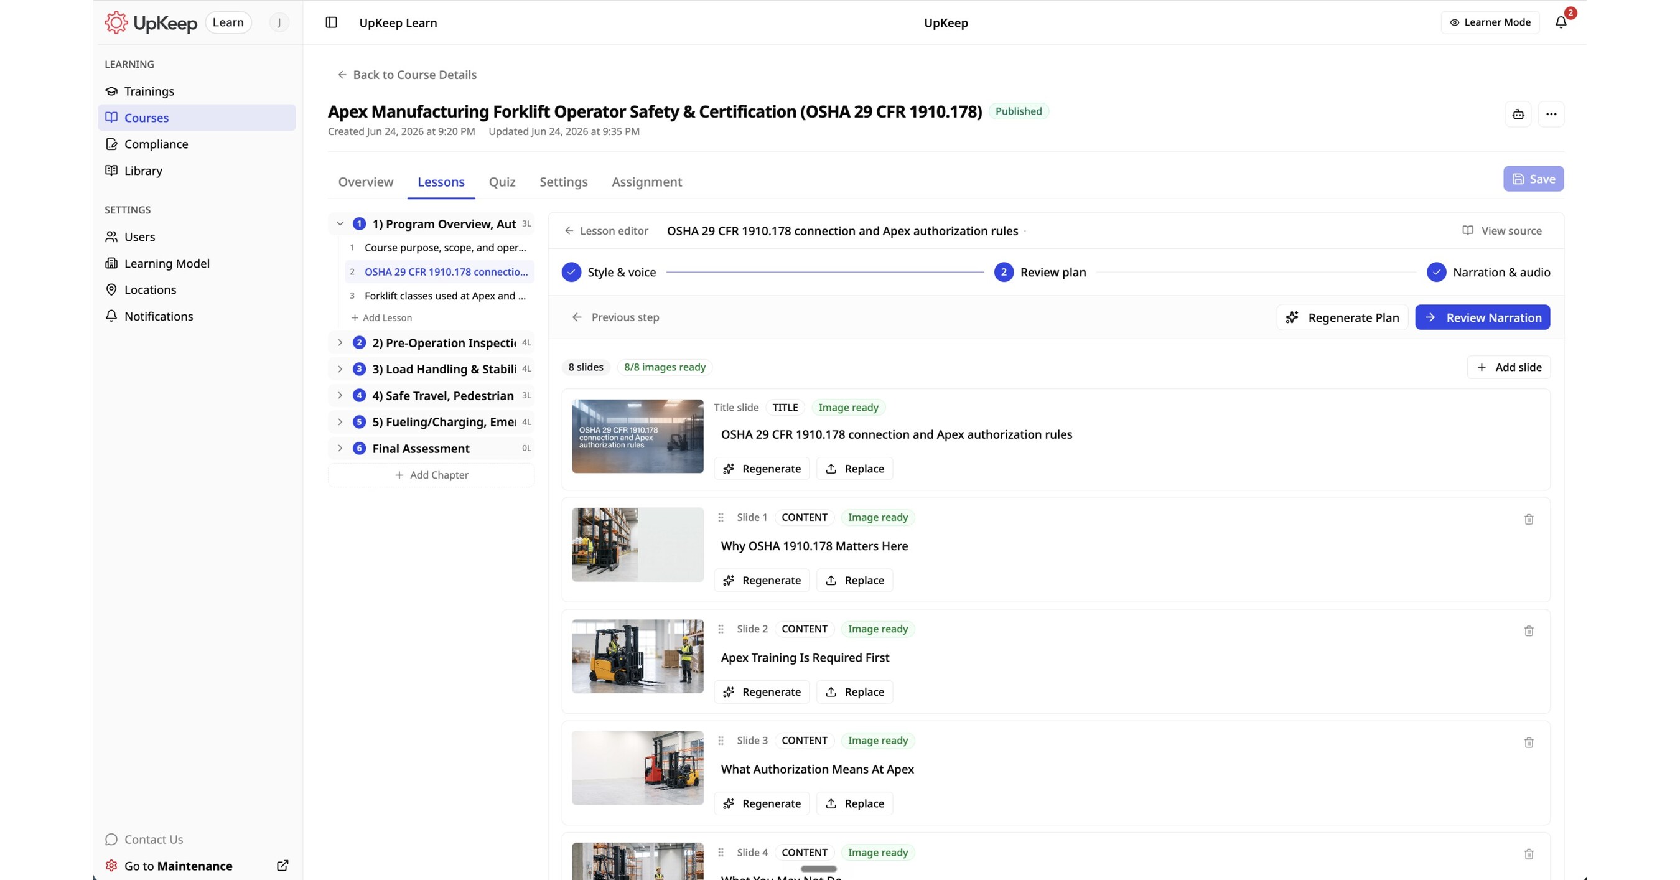
Task: Delete Slide 4 with trash icon
Action: click(x=1529, y=854)
